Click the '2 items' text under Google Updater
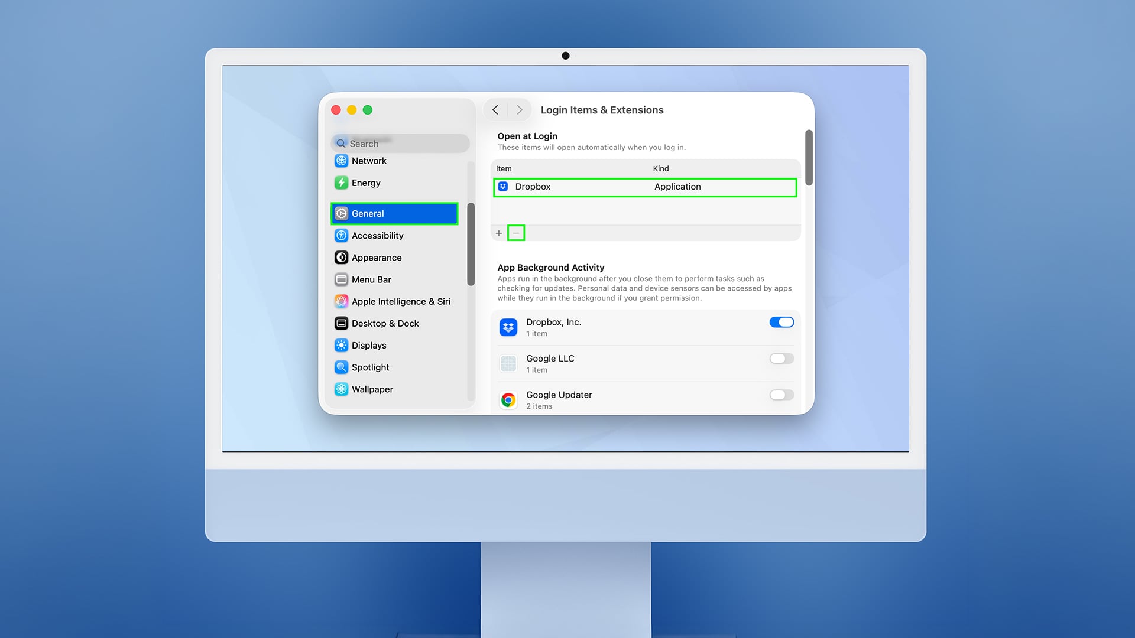1135x638 pixels. point(539,406)
